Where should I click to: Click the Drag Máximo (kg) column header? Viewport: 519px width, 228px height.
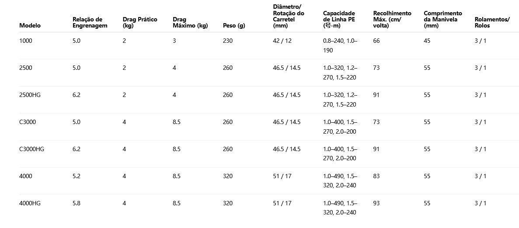[190, 22]
